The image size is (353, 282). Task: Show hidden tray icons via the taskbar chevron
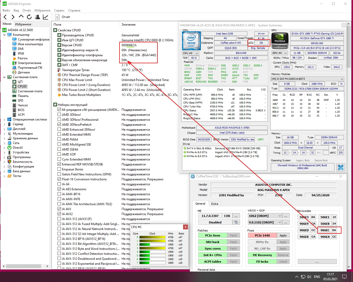click(297, 277)
